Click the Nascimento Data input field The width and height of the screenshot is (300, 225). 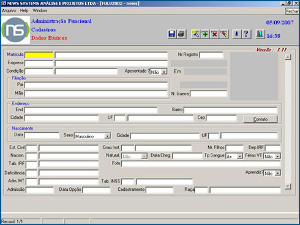42,135
